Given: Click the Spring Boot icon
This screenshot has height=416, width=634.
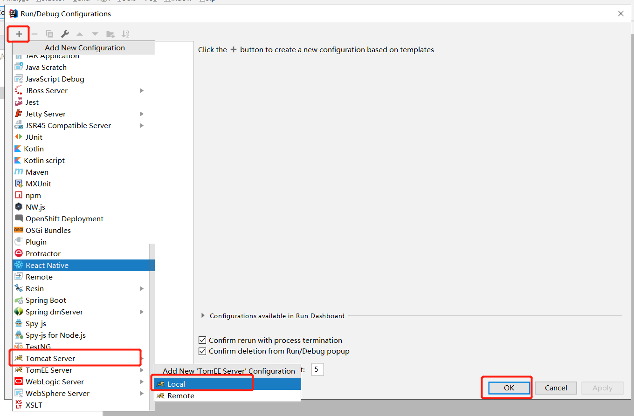Looking at the screenshot, I should [19, 300].
